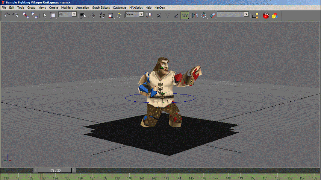Click the Undo arrow icon

click(7, 15)
